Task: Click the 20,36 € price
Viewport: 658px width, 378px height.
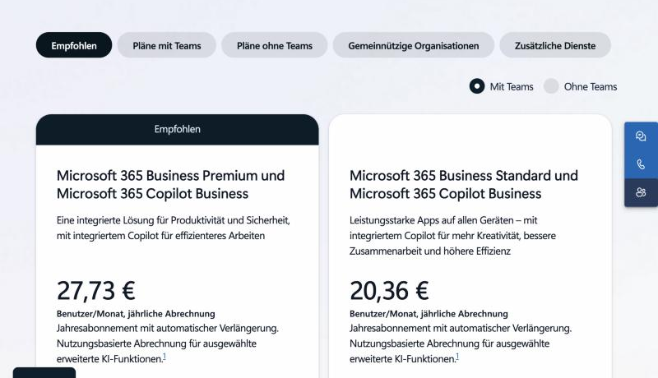Action: point(389,290)
